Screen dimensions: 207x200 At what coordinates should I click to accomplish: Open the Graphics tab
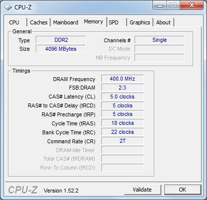point(140,22)
